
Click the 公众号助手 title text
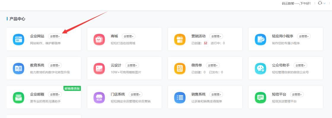[x=281, y=65]
